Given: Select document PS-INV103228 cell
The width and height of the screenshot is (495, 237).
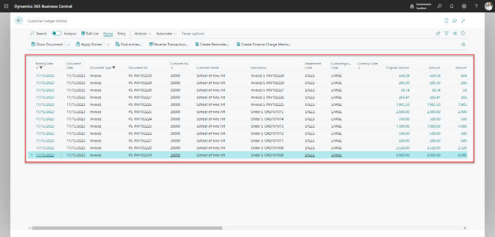Looking at the screenshot, I should pos(140,90).
